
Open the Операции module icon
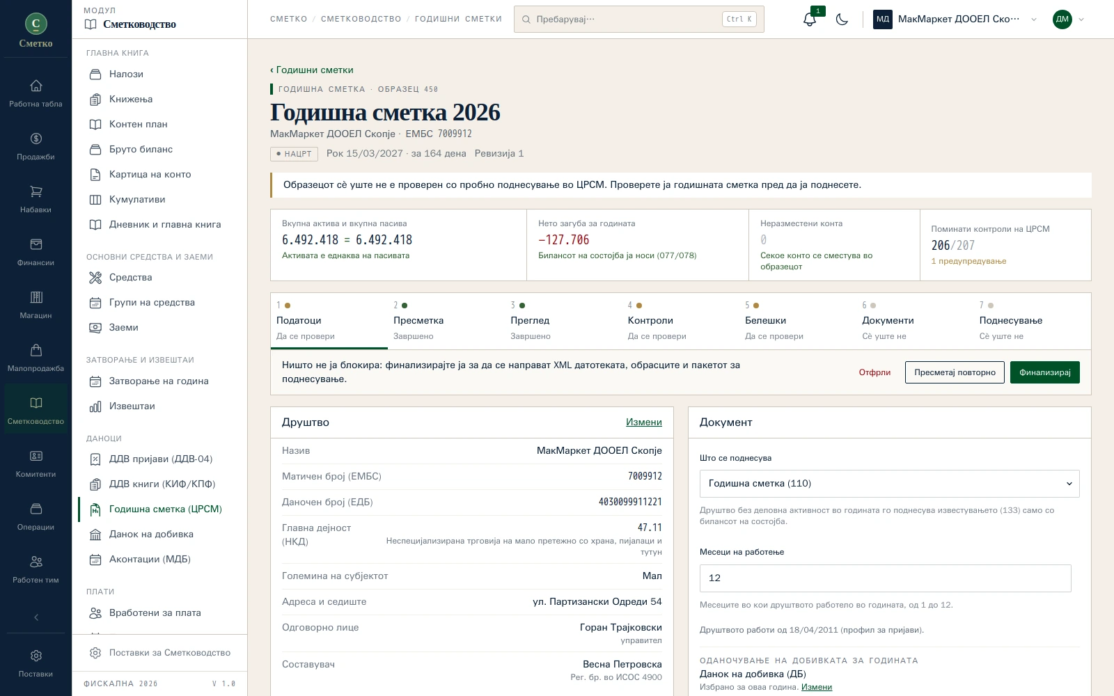tap(36, 516)
